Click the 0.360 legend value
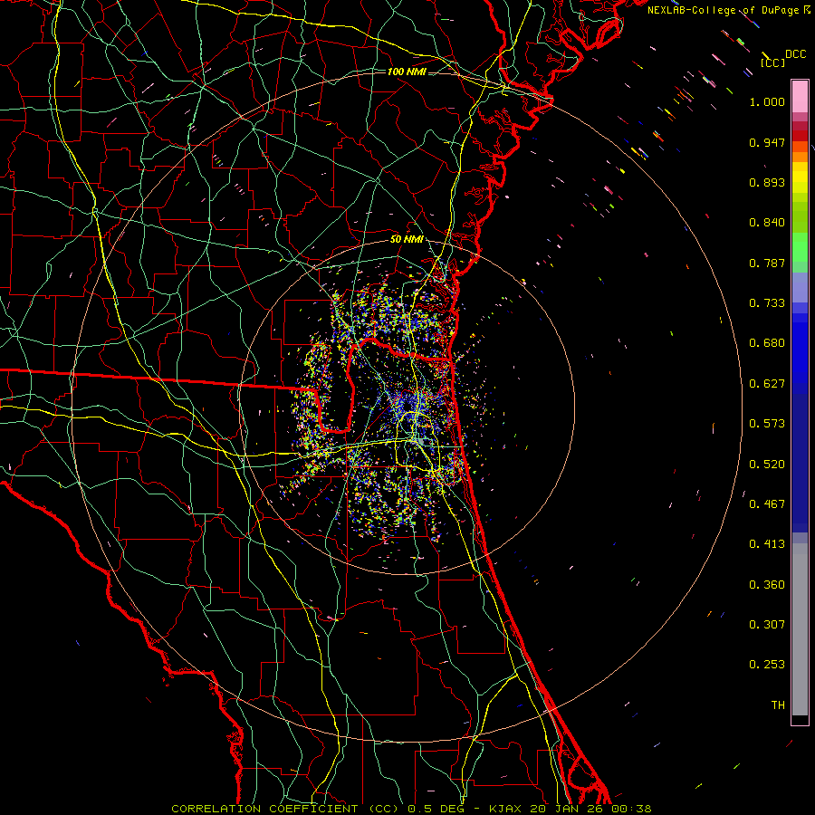This screenshot has height=815, width=815. [x=767, y=585]
